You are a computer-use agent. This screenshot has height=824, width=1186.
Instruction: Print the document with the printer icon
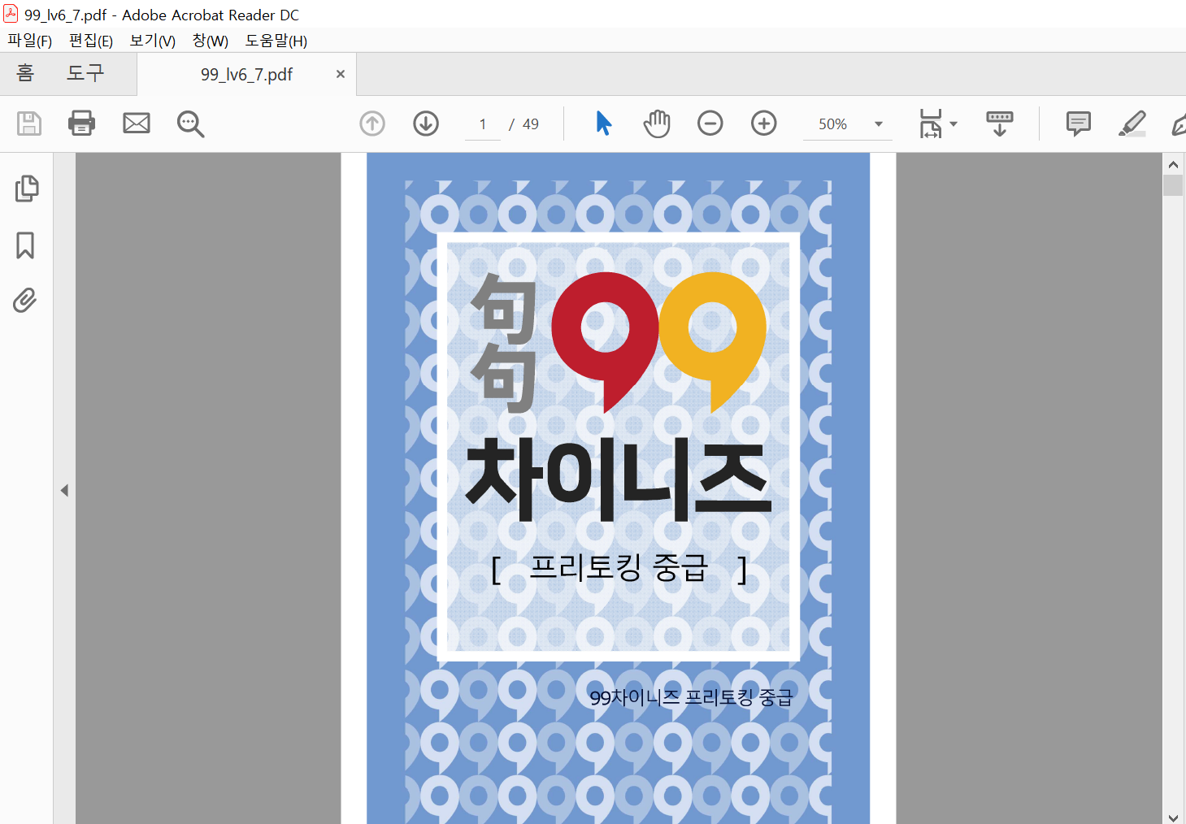pos(81,124)
